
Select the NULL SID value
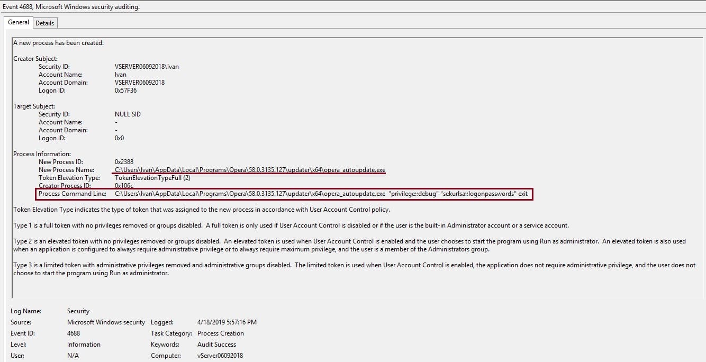tap(128, 114)
